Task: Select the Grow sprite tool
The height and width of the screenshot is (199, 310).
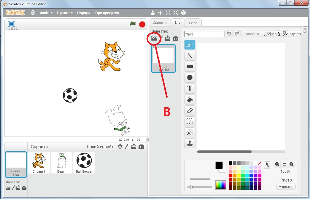Action: click(168, 13)
